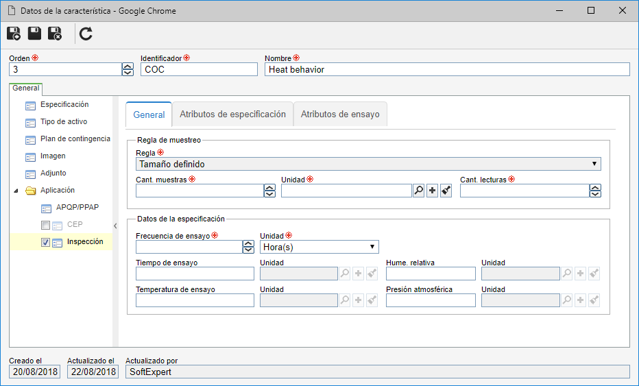Click plus icon next to Presión atmosférica Unidad
The width and height of the screenshot is (639, 386).
(x=580, y=300)
